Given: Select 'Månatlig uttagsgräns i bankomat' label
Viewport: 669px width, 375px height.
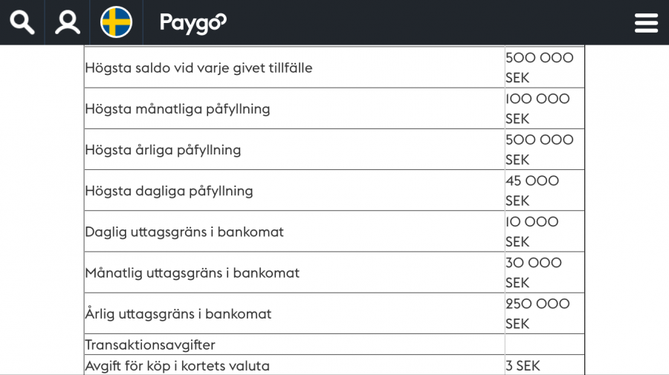Looking at the screenshot, I should (x=192, y=273).
